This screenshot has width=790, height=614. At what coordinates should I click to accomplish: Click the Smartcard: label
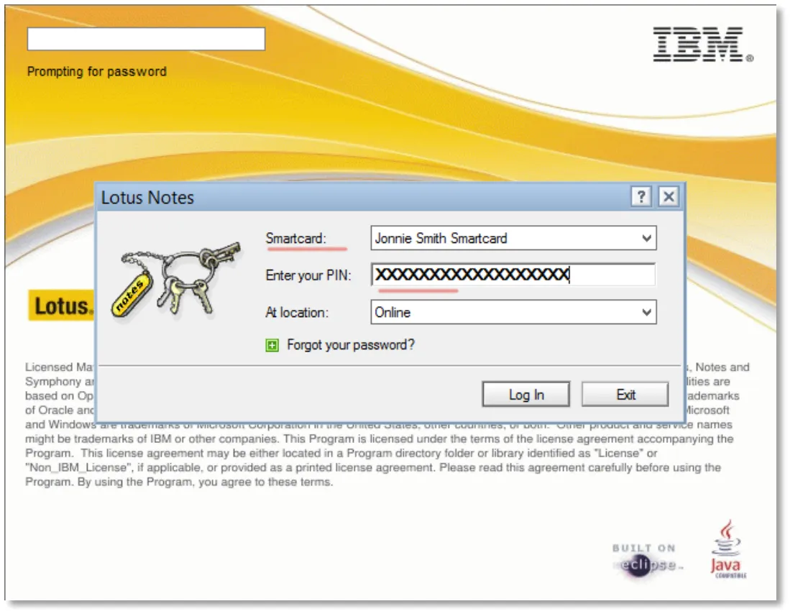click(x=295, y=238)
